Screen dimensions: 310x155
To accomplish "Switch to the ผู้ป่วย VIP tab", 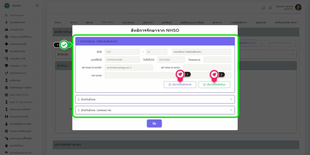I will point(148,23).
